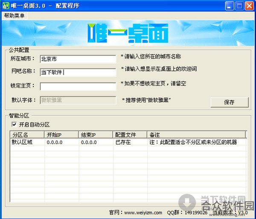Toggle the 开启自动分区 checkbox
256x219 pixels.
tap(14, 125)
